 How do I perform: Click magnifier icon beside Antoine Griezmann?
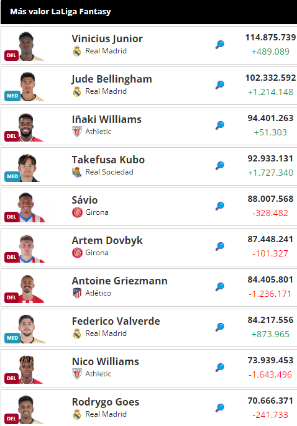(x=220, y=286)
